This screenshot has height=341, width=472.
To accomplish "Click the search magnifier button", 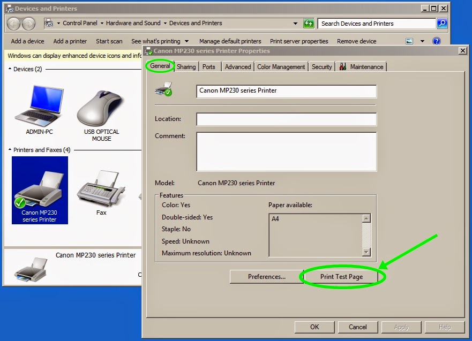I will point(441,23).
